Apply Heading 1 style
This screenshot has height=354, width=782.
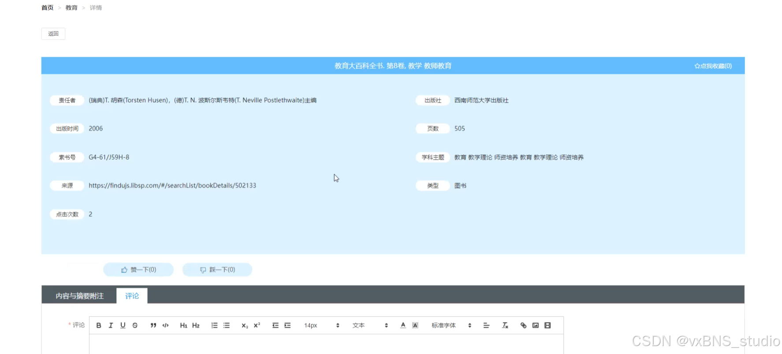[184, 325]
